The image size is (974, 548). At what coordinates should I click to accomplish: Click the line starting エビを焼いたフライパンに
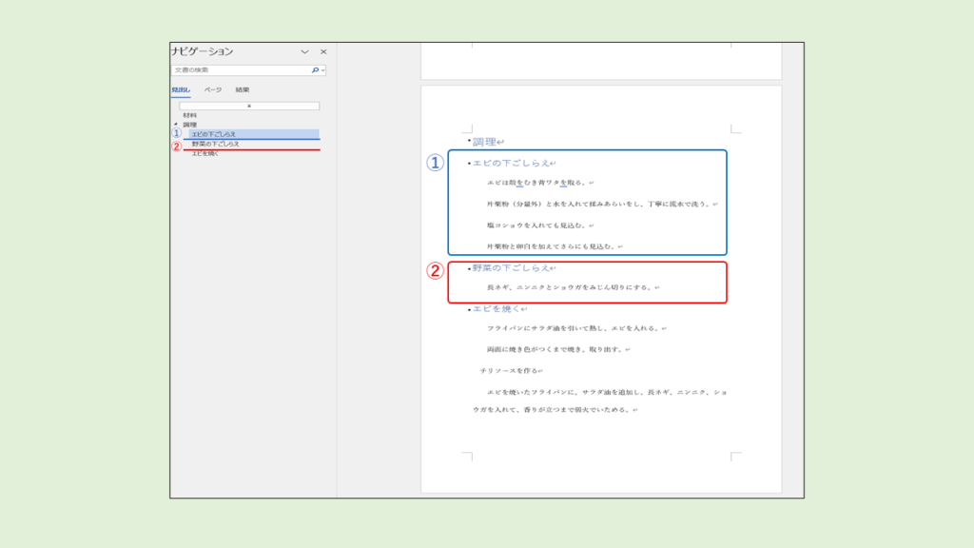point(599,401)
